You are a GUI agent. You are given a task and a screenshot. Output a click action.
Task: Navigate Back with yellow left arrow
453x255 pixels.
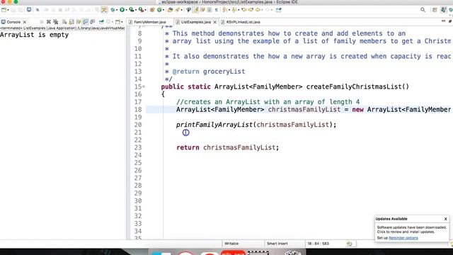point(258,10)
